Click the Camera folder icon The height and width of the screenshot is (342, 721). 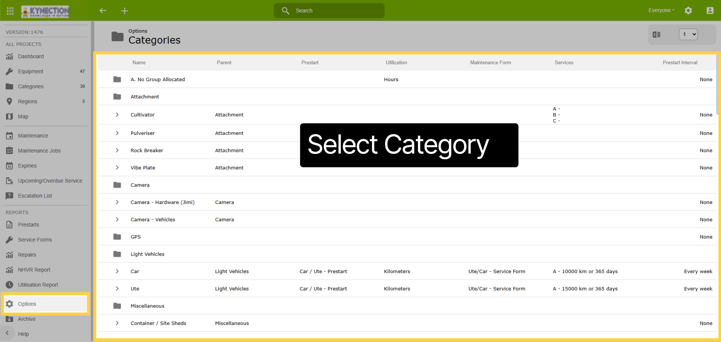point(117,185)
